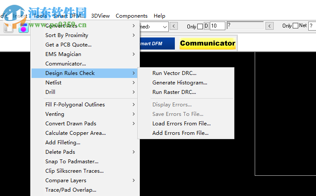The image size is (316, 196).
Task: Toggle the Only checkbox beside D
Action: [200, 26]
